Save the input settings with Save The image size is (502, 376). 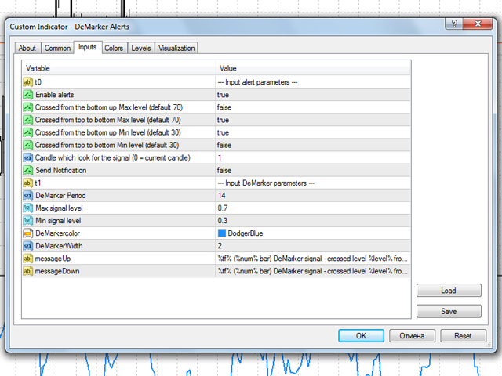coord(449,311)
